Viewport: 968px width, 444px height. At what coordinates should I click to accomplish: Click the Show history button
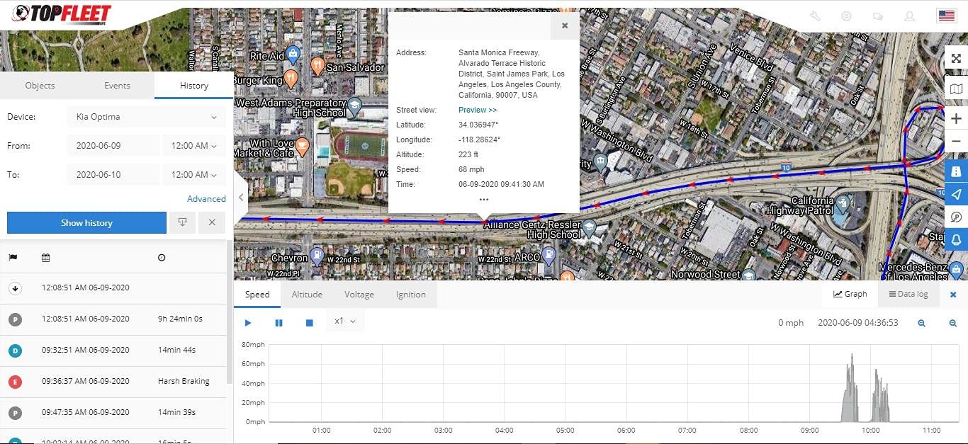click(86, 222)
